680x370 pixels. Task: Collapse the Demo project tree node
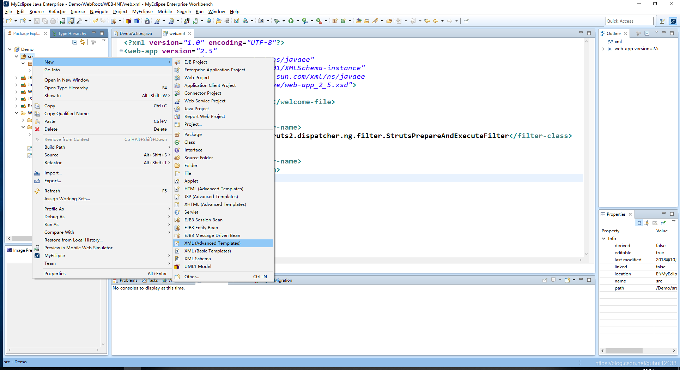tap(10, 49)
